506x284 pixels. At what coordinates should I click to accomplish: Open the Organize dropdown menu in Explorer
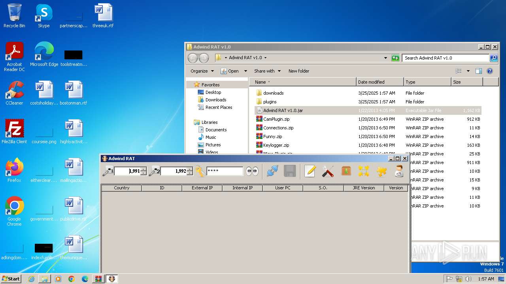202,71
